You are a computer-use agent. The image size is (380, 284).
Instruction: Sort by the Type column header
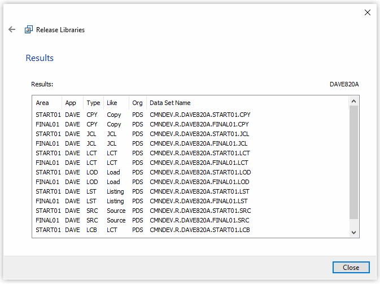(93, 103)
